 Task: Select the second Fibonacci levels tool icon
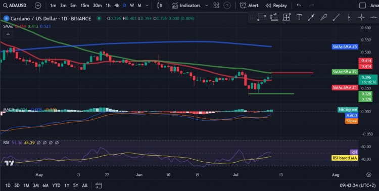click(x=274, y=17)
